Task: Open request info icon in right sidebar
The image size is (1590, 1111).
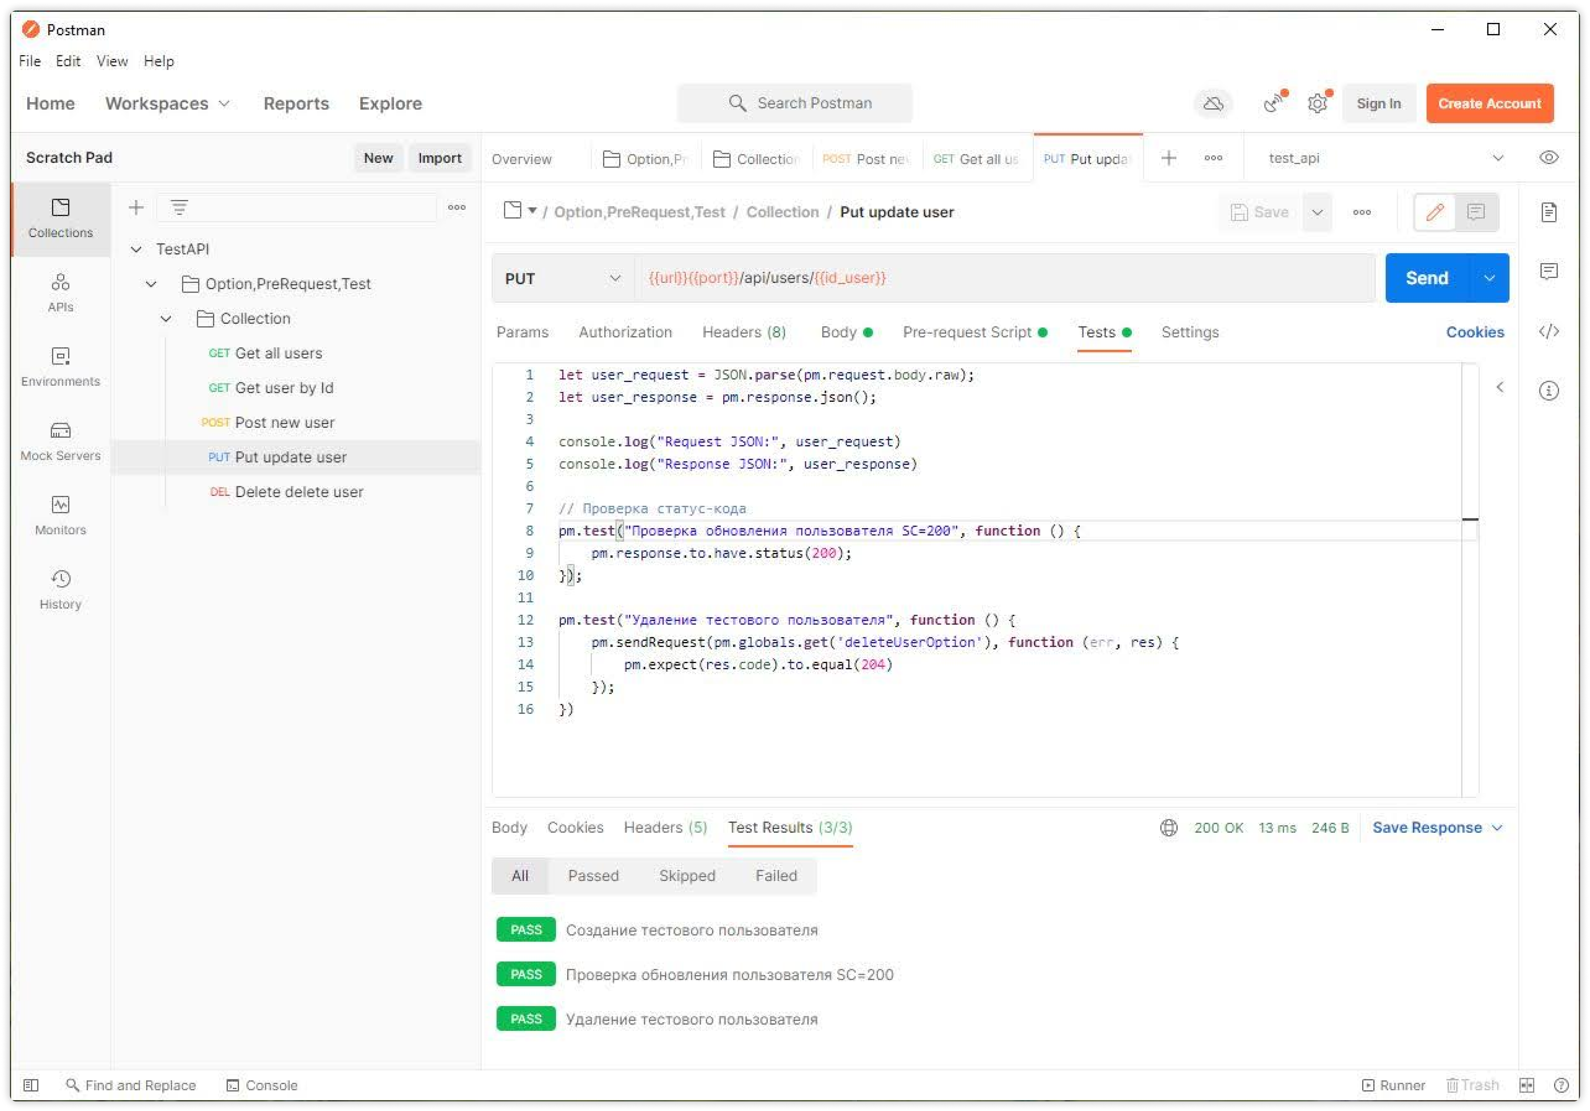Action: point(1549,391)
